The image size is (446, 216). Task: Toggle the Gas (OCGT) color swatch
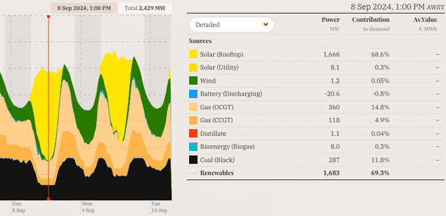(193, 107)
